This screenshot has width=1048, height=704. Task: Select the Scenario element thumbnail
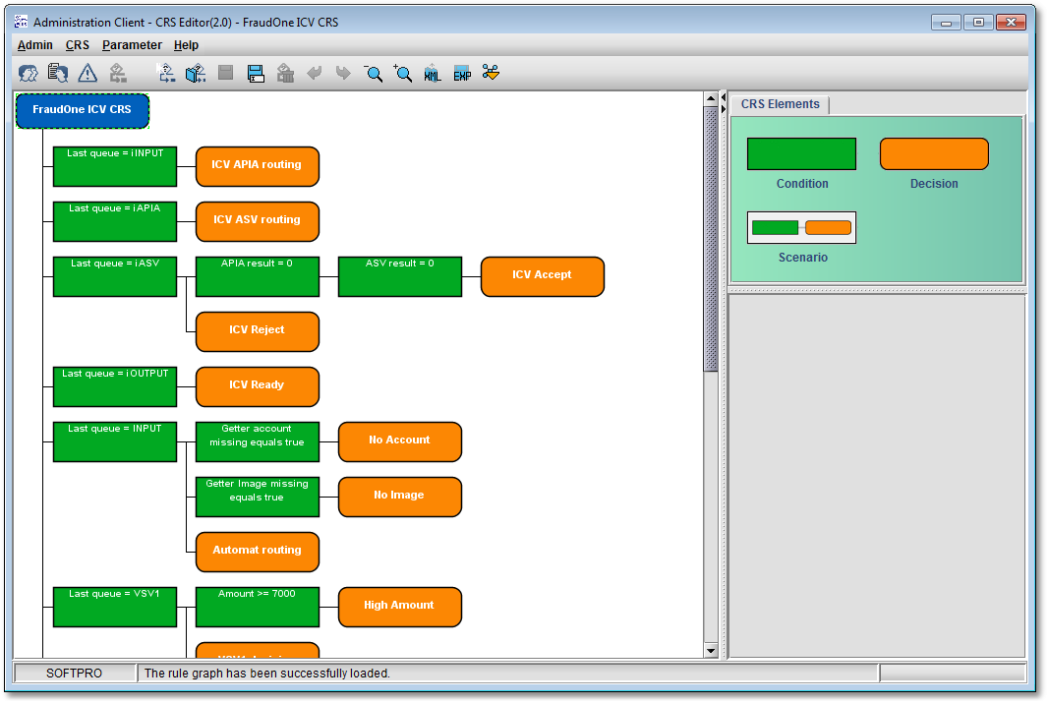(801, 228)
